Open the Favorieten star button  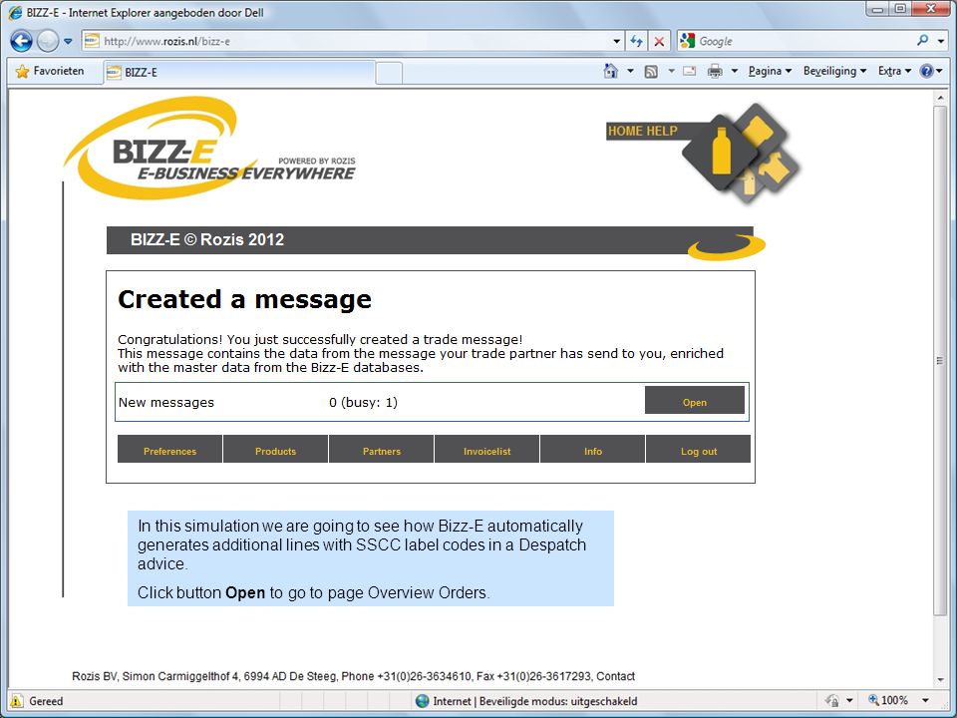50,71
